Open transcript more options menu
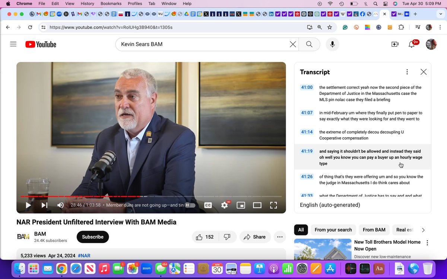 point(407,72)
